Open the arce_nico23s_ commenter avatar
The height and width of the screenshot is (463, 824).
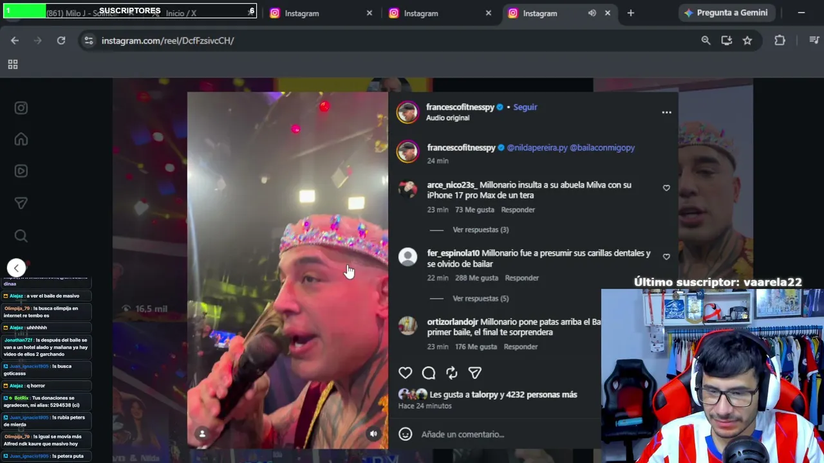click(x=407, y=188)
